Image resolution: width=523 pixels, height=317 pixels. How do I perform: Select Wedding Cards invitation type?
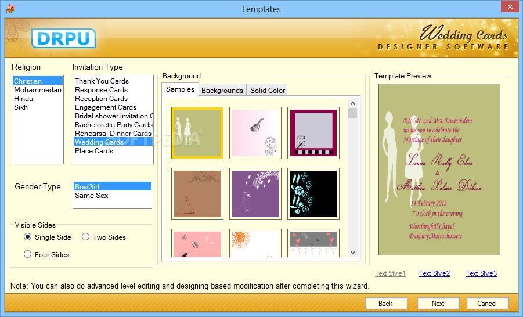[x=113, y=142]
